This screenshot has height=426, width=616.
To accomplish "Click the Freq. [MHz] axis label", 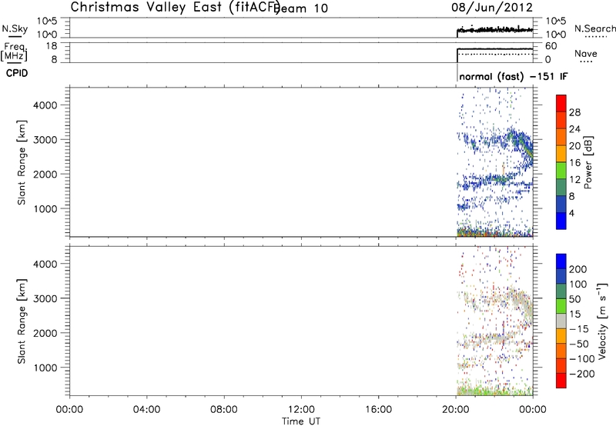I will (15, 52).
